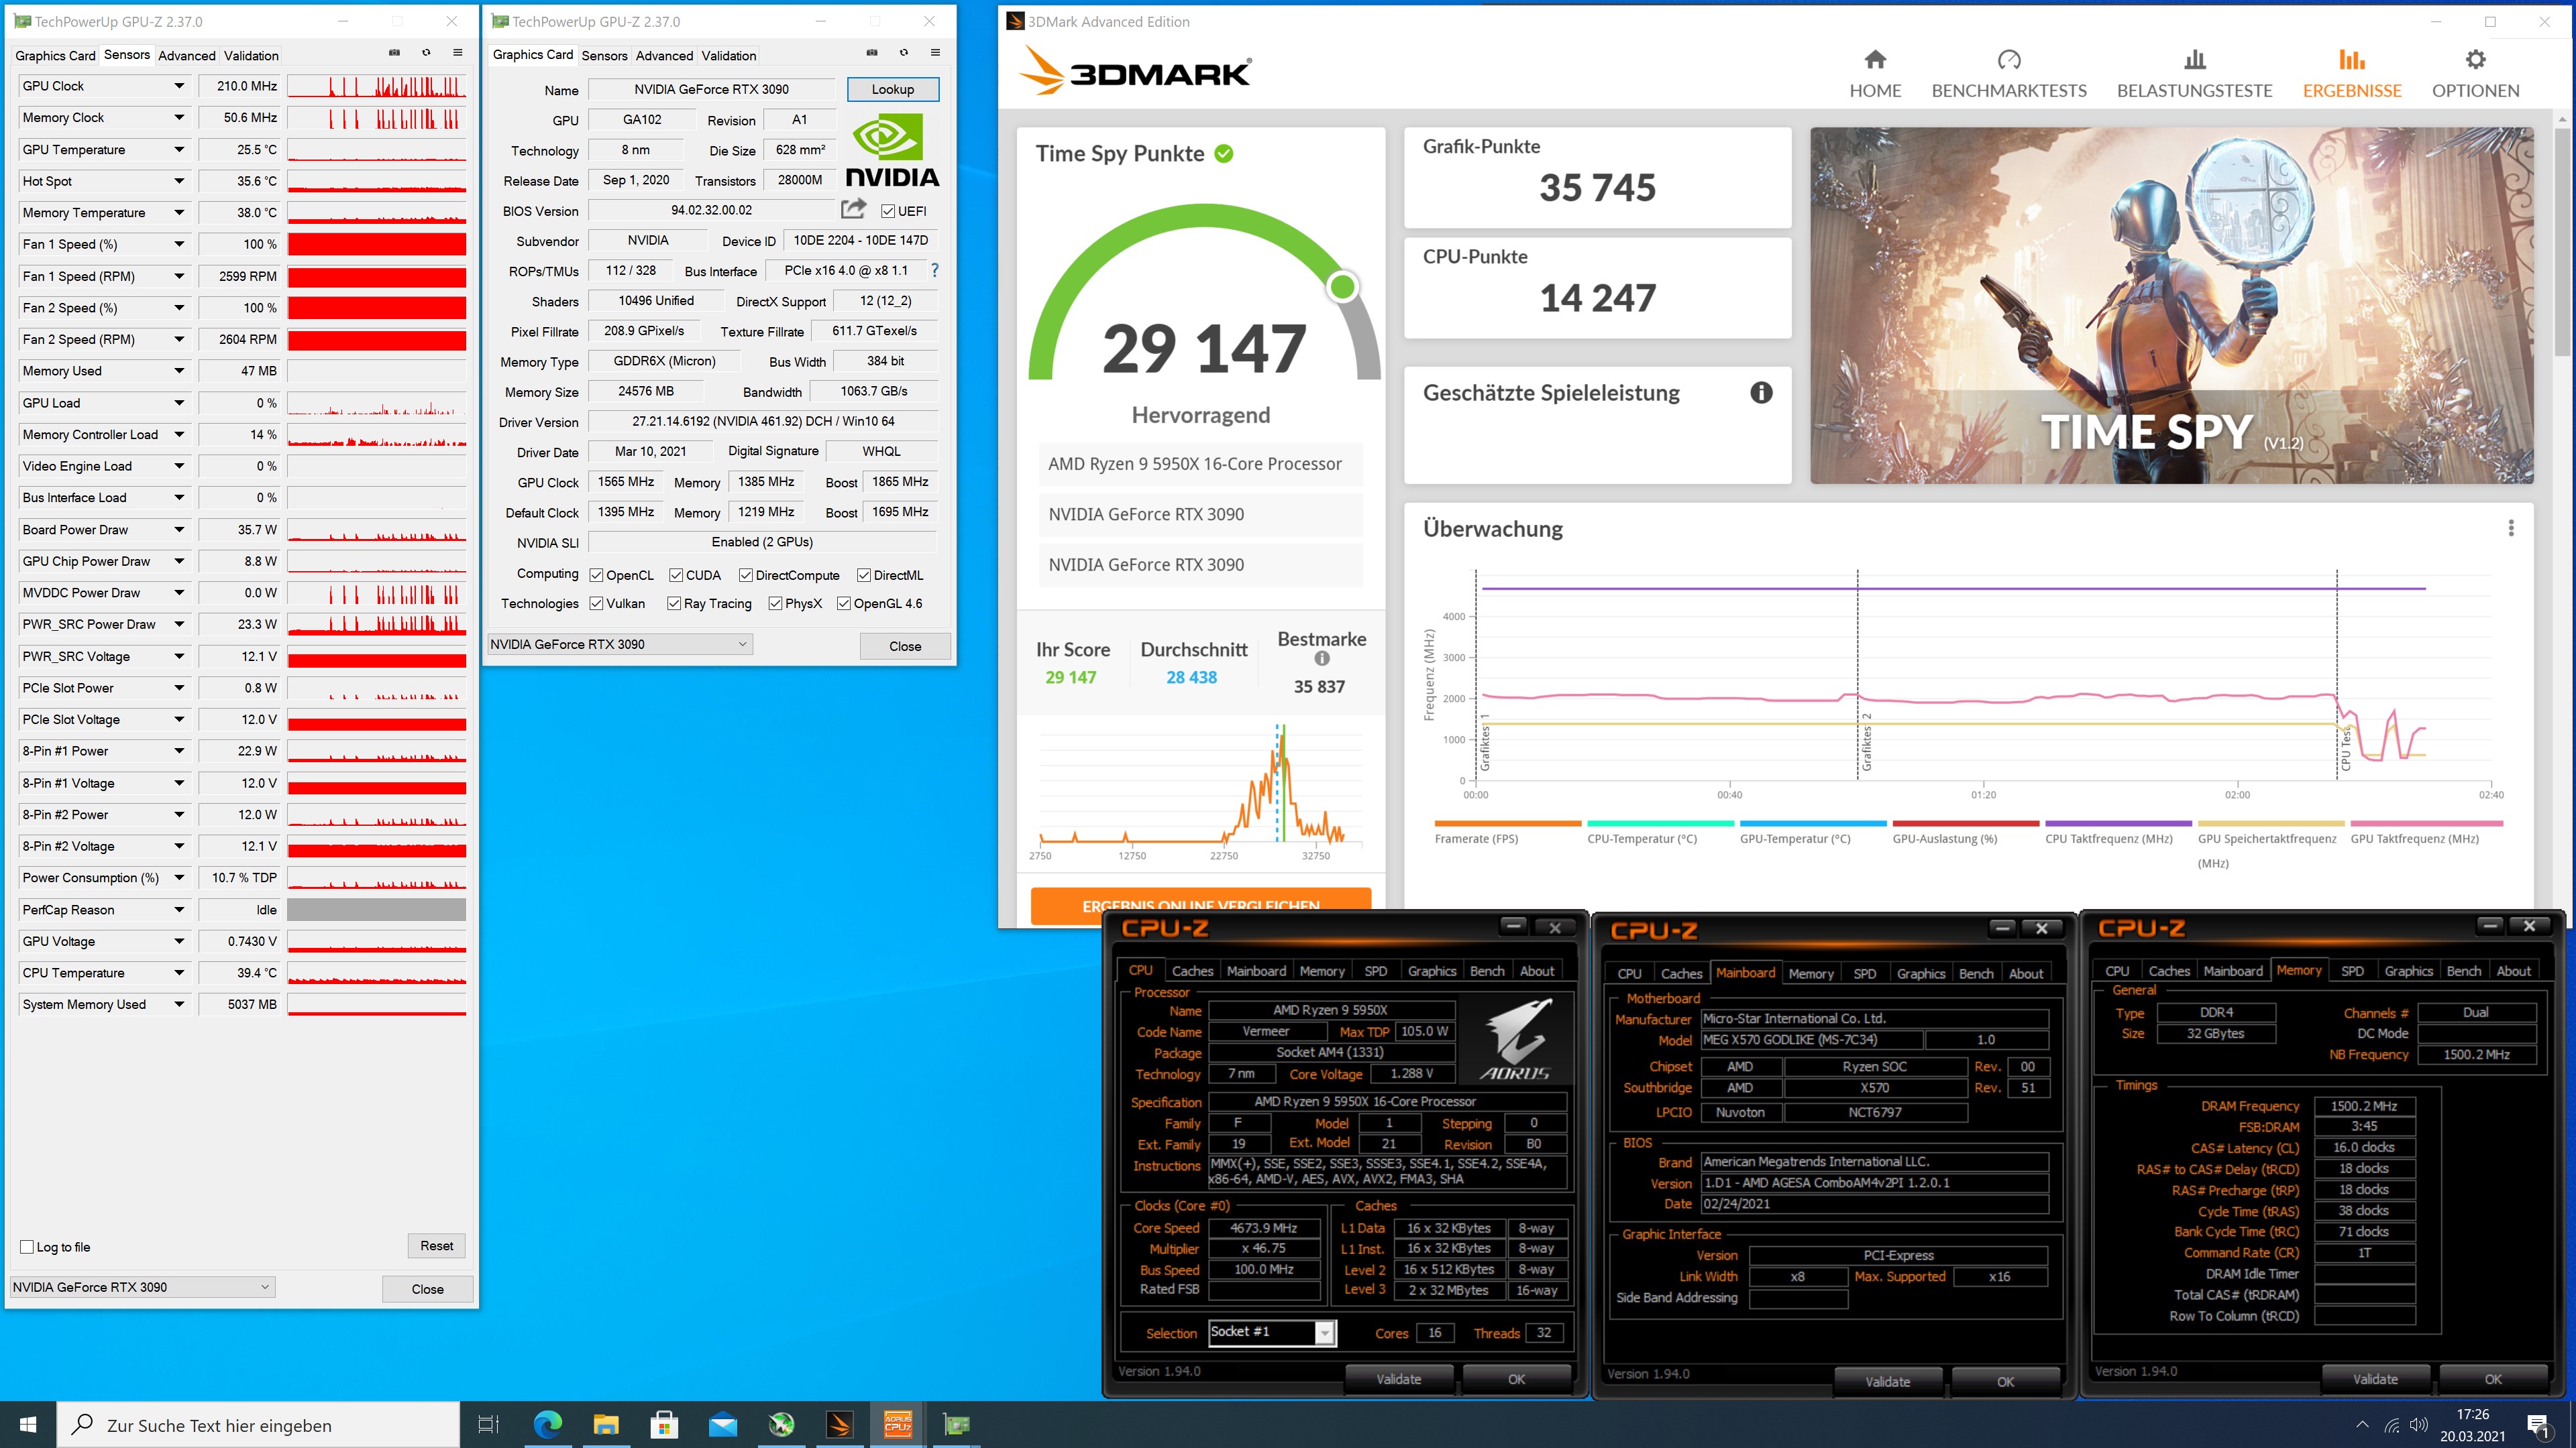The height and width of the screenshot is (1448, 2576).
Task: Open Graphics Card tab in GPU-Z Sensors window
Action: click(x=55, y=56)
